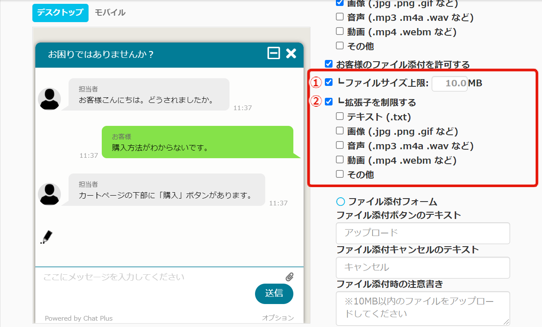
Task: Uncheck the ファイルサイズ上限 checkbox
Action: click(329, 82)
